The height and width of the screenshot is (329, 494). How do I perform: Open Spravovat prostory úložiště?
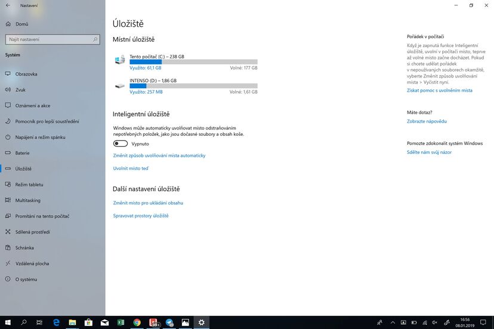141,216
